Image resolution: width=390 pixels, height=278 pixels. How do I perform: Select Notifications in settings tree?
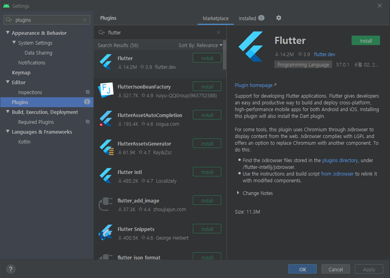32,62
